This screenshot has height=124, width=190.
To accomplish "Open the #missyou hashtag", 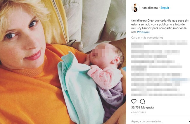I will click(x=143, y=32).
